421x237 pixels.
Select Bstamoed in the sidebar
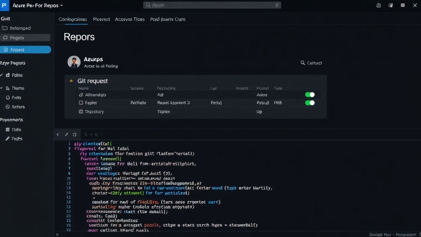20,28
